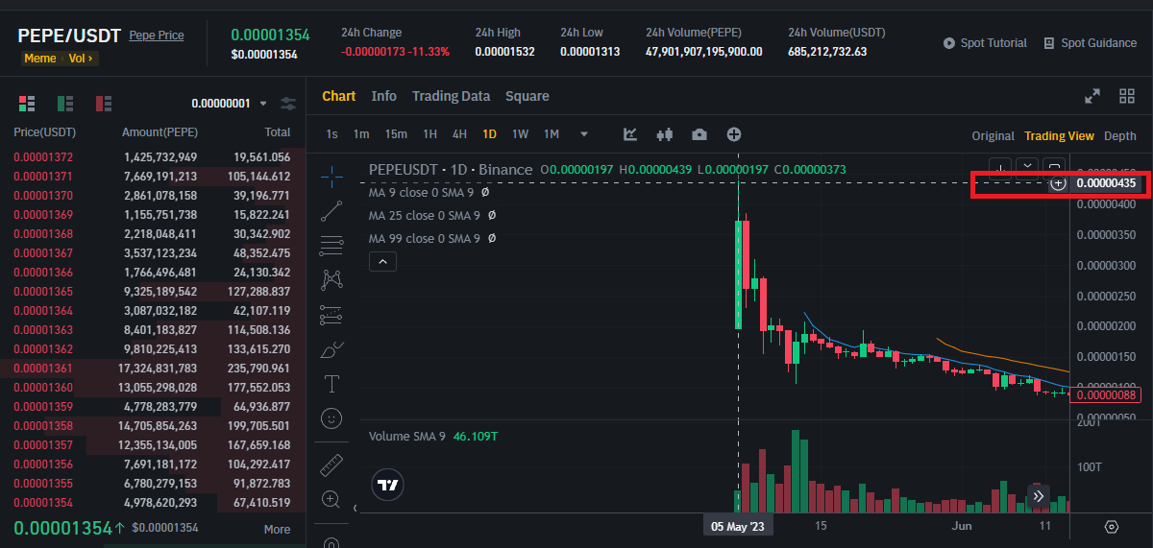1153x548 pixels.
Task: Open technical indicators chart icon
Action: [630, 134]
